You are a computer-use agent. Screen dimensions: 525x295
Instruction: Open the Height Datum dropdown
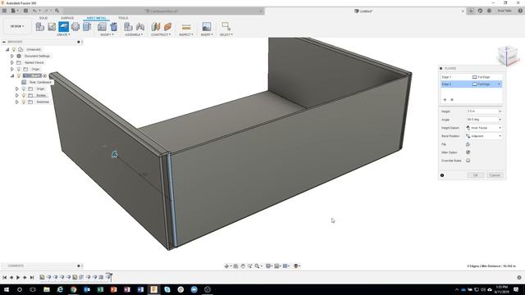(484, 128)
